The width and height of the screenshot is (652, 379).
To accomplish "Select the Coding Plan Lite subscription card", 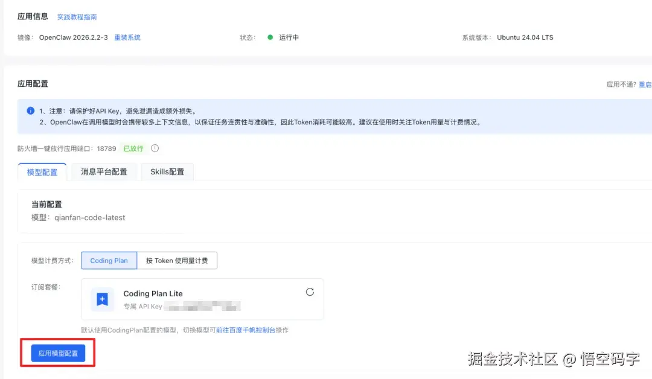I will coord(202,299).
